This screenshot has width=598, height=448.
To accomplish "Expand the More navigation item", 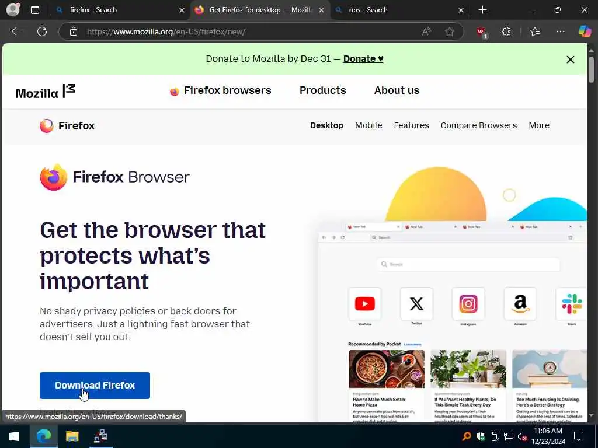I will 539,125.
